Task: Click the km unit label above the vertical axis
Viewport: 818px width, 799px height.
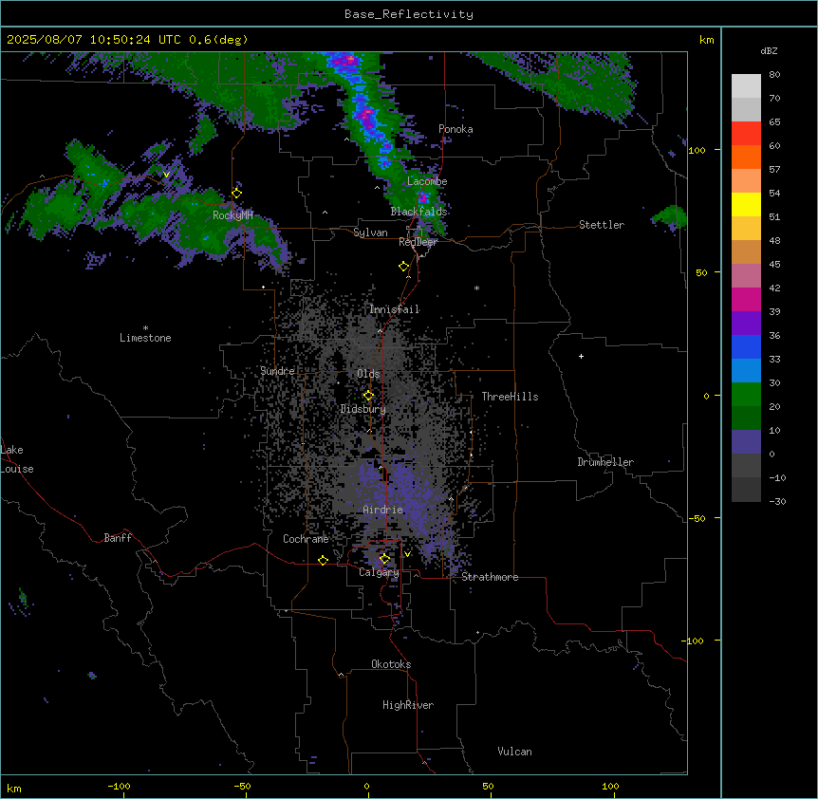Action: [707, 40]
